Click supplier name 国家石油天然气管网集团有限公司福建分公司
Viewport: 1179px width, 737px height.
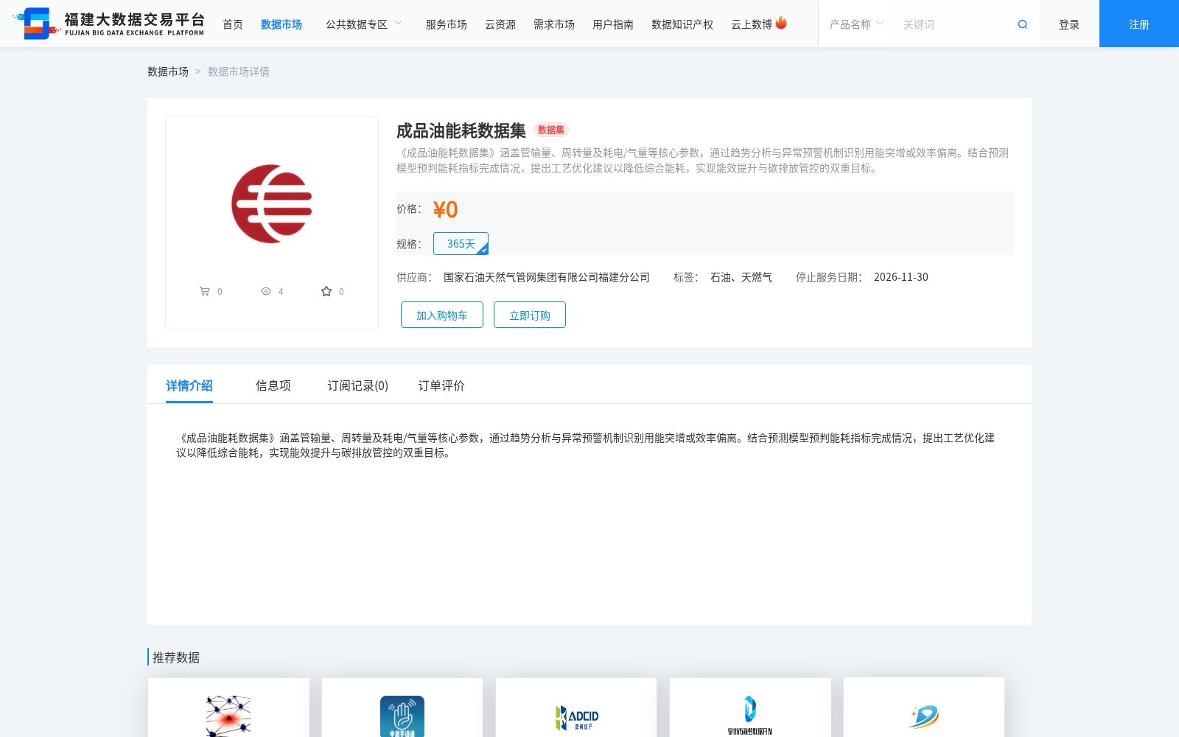547,277
